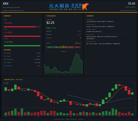Click the green +38.9% upside label

tap(51, 28)
